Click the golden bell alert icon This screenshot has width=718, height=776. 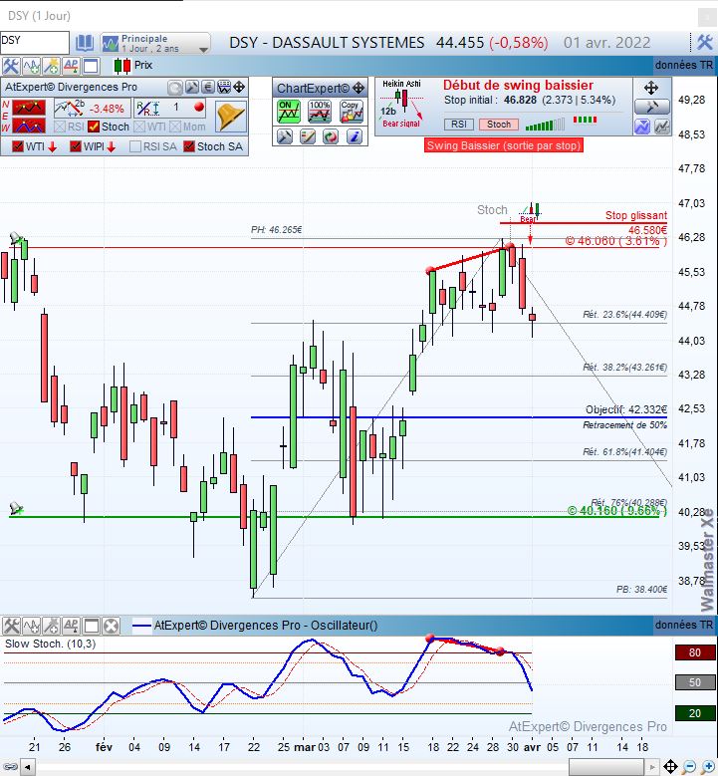pos(231,117)
